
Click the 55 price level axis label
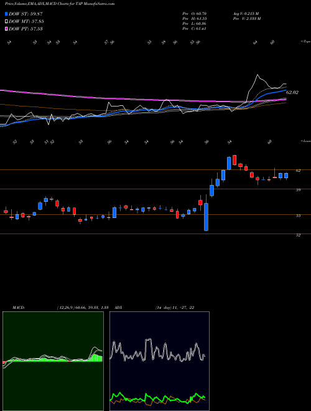click(x=298, y=215)
